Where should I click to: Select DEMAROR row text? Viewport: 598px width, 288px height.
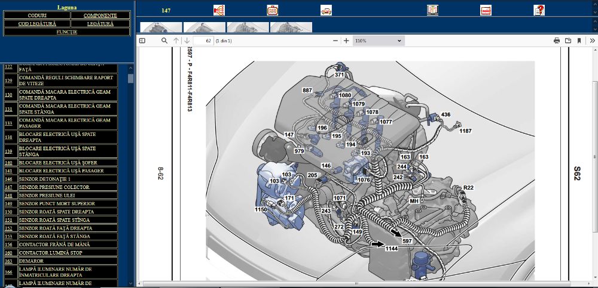[31, 261]
